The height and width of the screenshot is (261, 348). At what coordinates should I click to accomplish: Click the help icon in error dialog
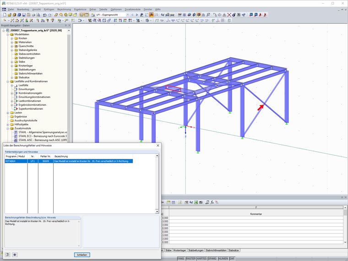pyautogui.click(x=7, y=255)
